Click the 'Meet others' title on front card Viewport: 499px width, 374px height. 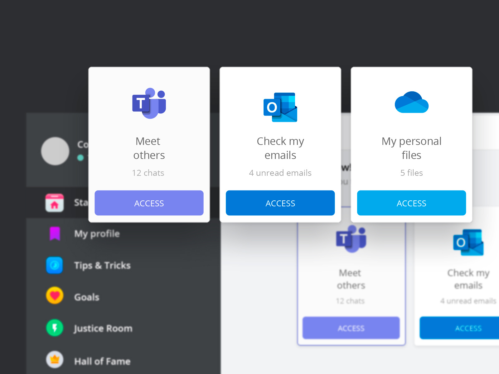pos(149,148)
